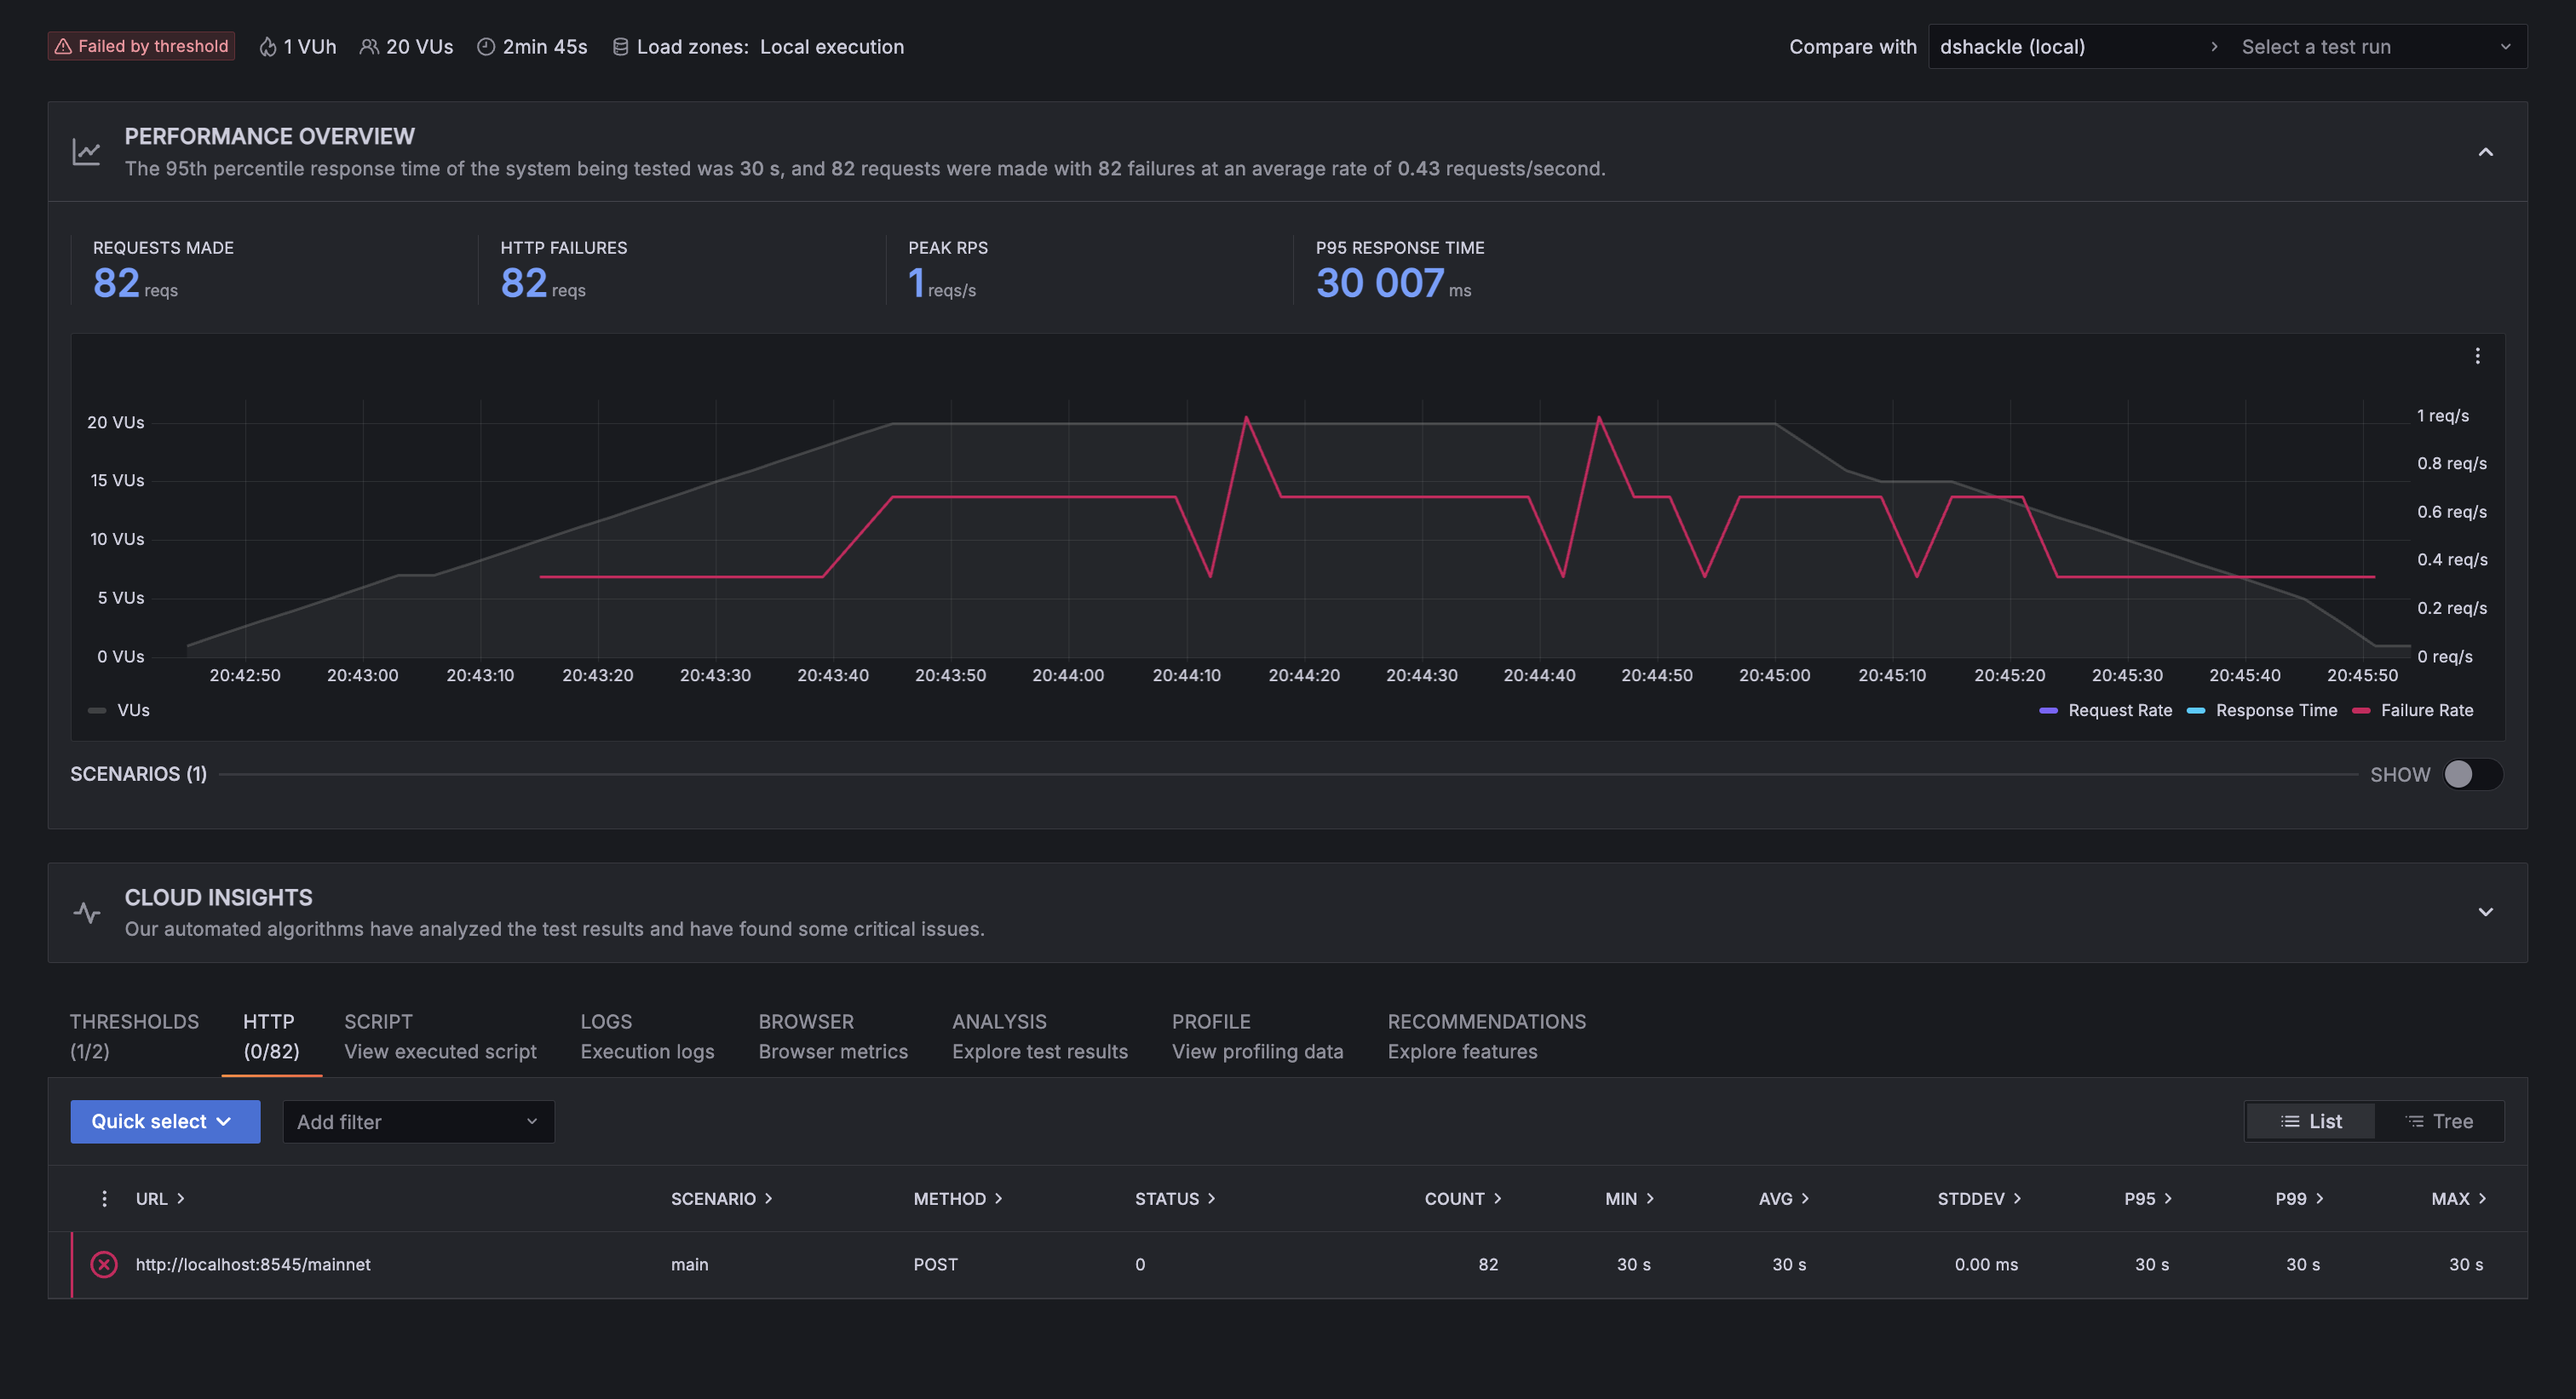
Task: Open the table column options menu
Action: point(104,1198)
